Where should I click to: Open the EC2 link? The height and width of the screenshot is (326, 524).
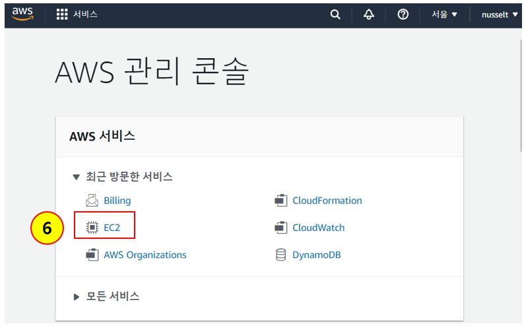[x=112, y=228]
